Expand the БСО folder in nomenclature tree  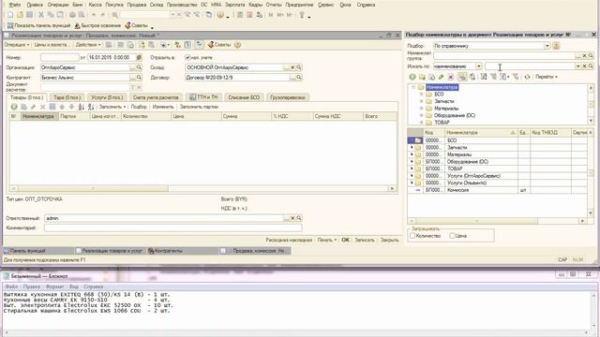coord(421,94)
